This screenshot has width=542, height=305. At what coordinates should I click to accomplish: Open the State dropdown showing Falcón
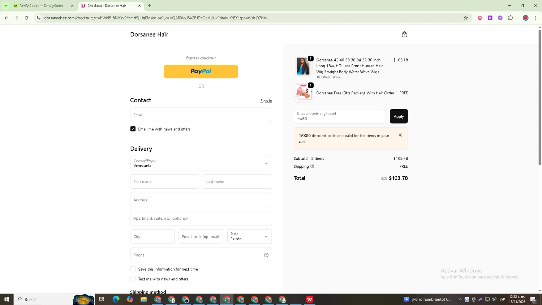coord(249,237)
